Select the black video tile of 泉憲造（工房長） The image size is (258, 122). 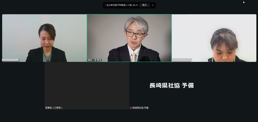pos(87,85)
